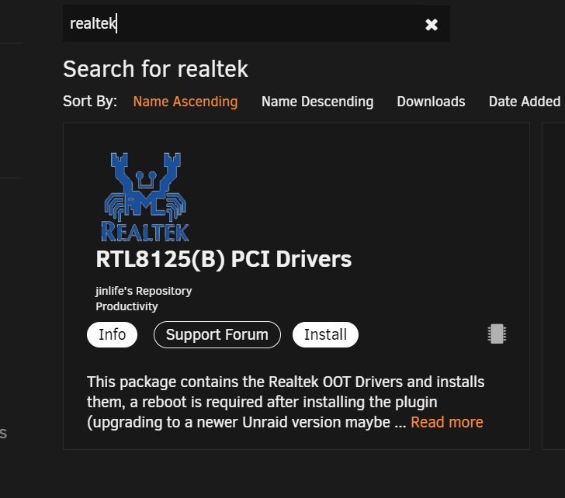The width and height of the screenshot is (565, 498).
Task: Open the Support Forum link
Action: pyautogui.click(x=217, y=334)
